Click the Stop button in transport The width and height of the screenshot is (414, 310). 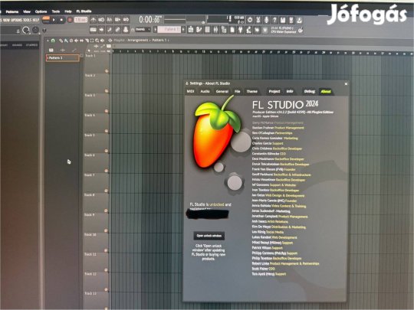point(61,19)
